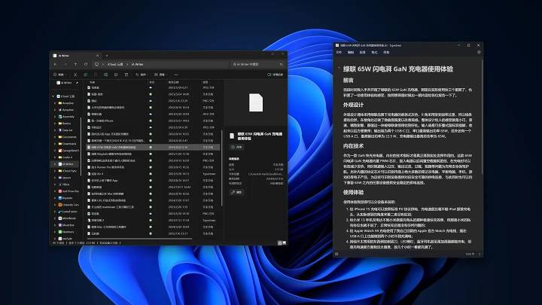Open the 编辑 menu in Typedown
Screen dimensions: 542x305
coord(351,52)
